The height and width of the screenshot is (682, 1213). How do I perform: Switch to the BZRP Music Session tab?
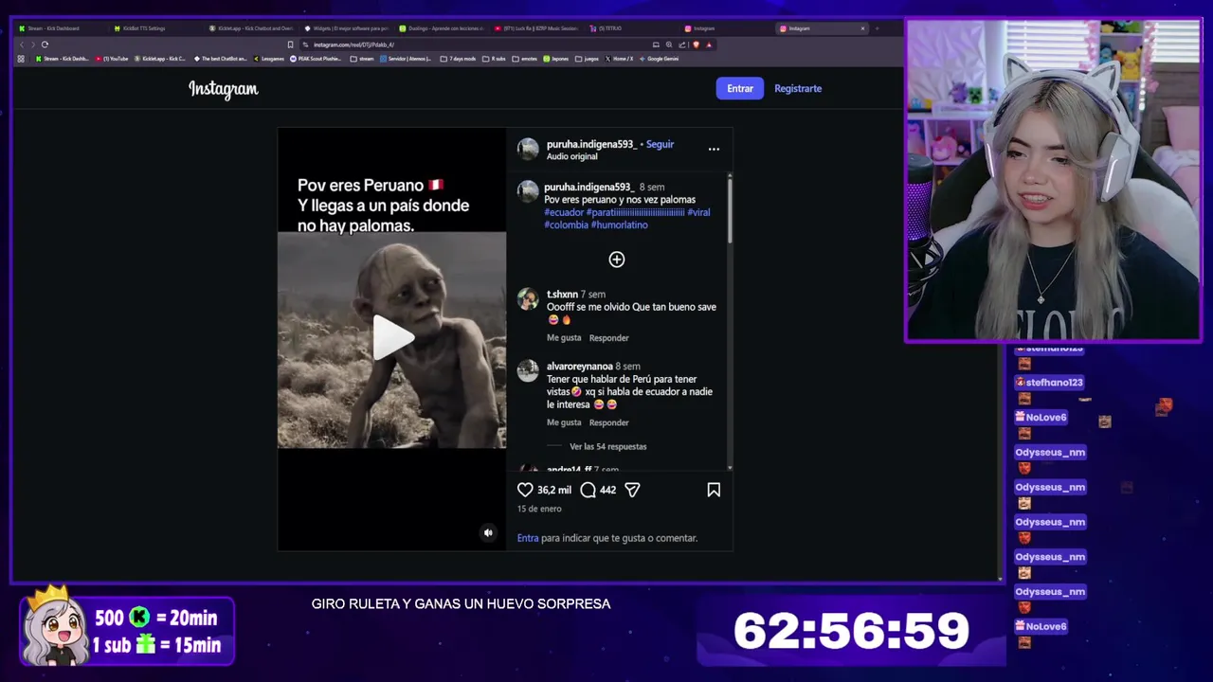536,28
